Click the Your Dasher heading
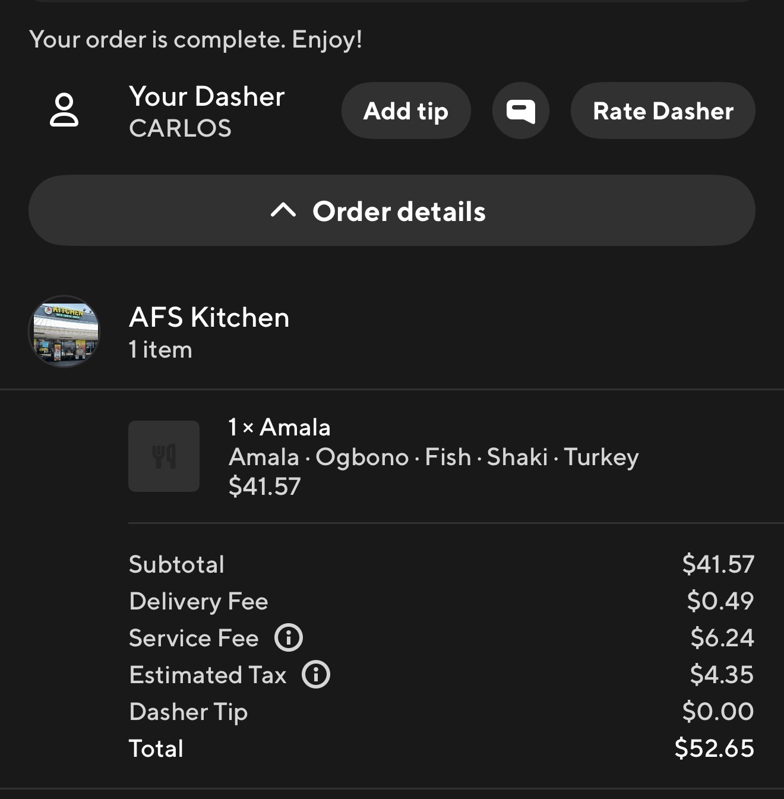784x799 pixels. pos(207,96)
